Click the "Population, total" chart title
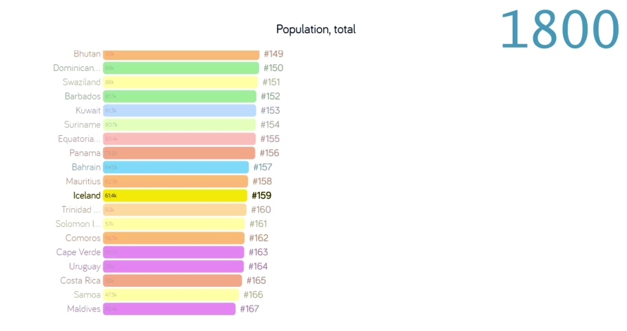Screen dimensions: 627x331 [x=316, y=30]
